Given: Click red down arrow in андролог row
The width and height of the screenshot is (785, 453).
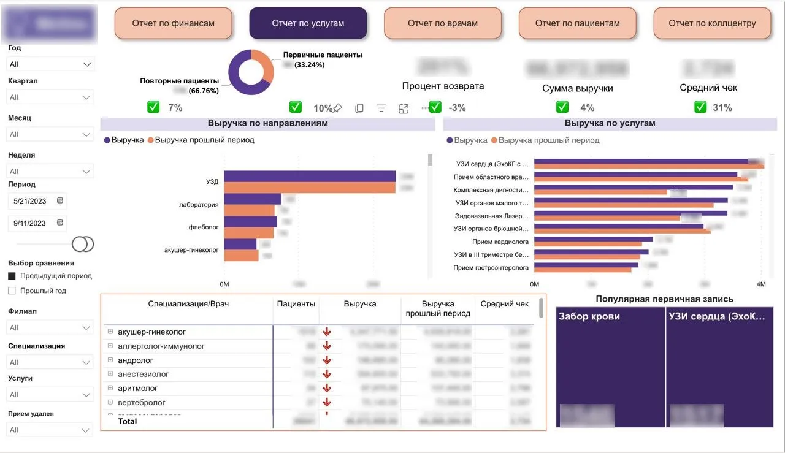Looking at the screenshot, I should (x=327, y=360).
